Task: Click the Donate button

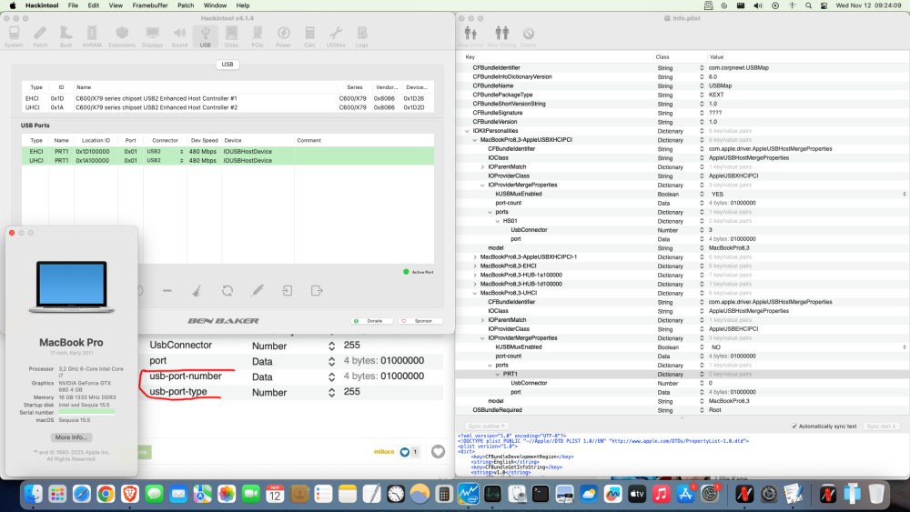Action: (x=372, y=321)
